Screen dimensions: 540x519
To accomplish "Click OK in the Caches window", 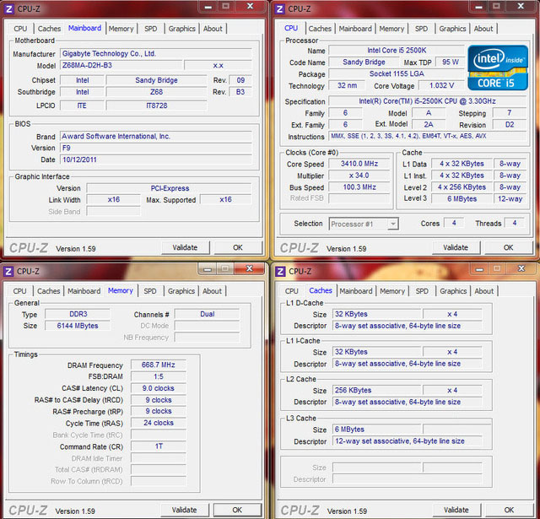I will pos(510,510).
